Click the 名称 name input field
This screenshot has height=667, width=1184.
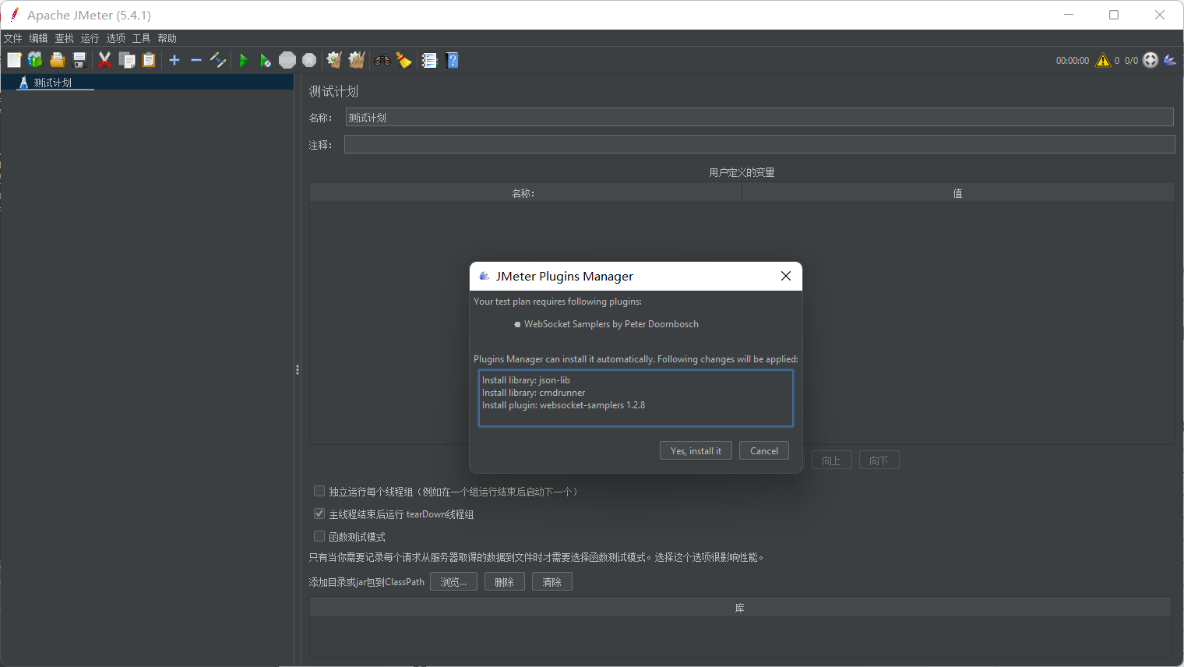(x=759, y=117)
